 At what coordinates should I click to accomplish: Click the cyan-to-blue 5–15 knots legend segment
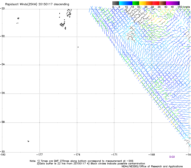126,3
